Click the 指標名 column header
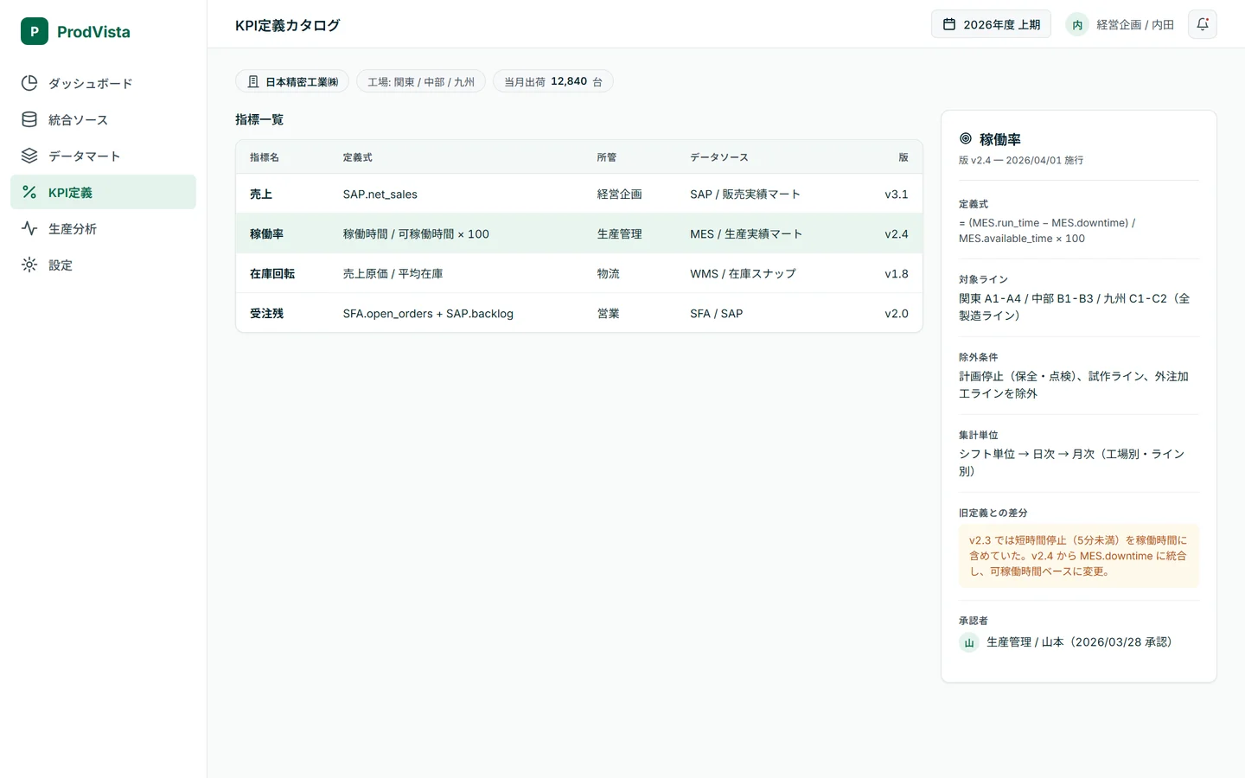The image size is (1245, 778). pos(265,157)
